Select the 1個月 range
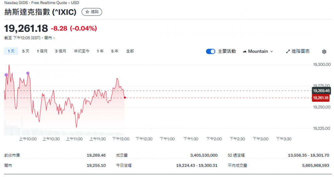 point(42,51)
